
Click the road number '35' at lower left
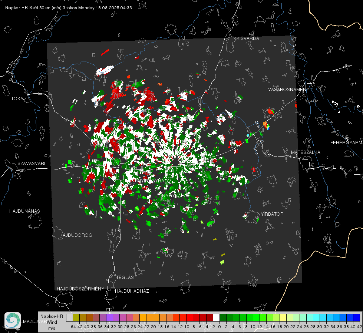(4, 261)
